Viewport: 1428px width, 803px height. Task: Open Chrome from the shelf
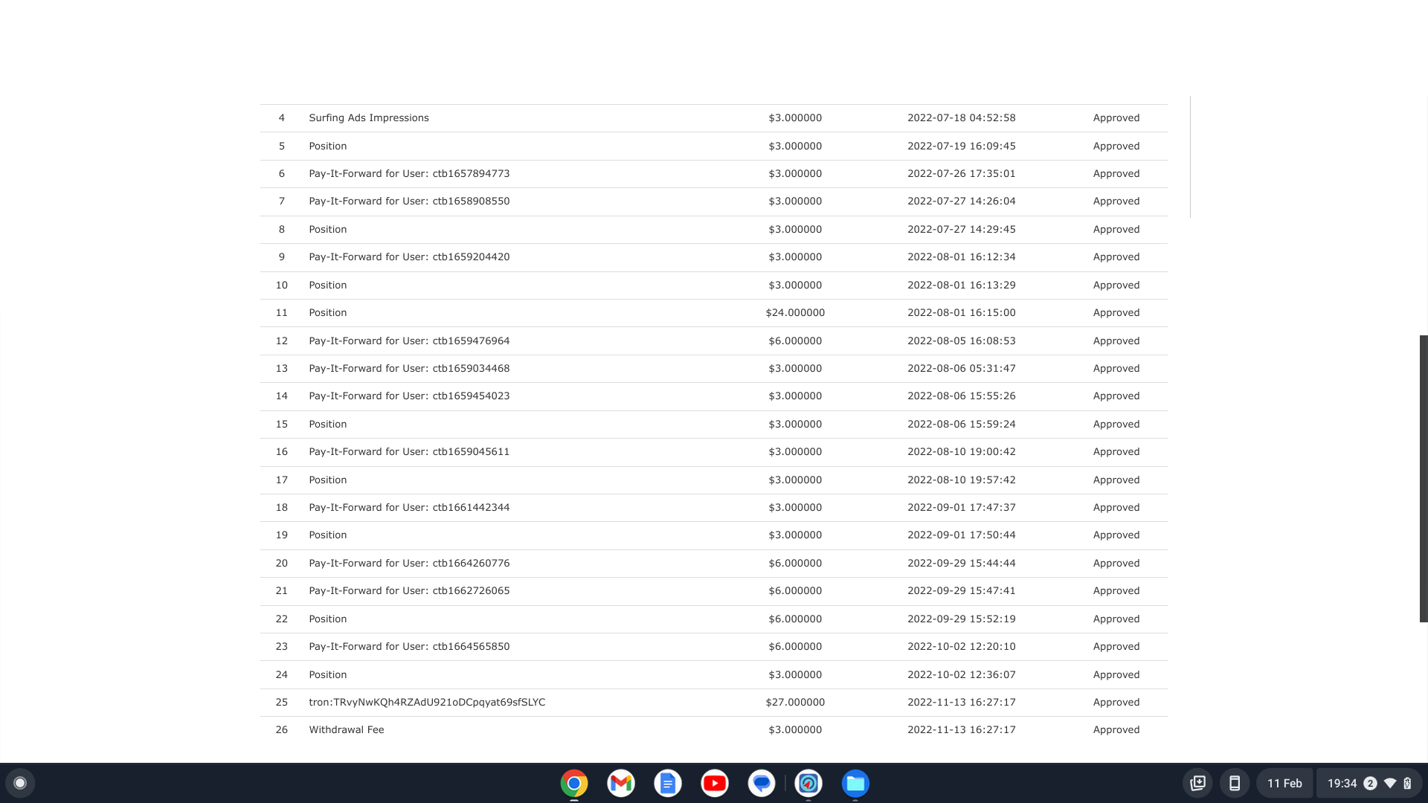click(573, 783)
